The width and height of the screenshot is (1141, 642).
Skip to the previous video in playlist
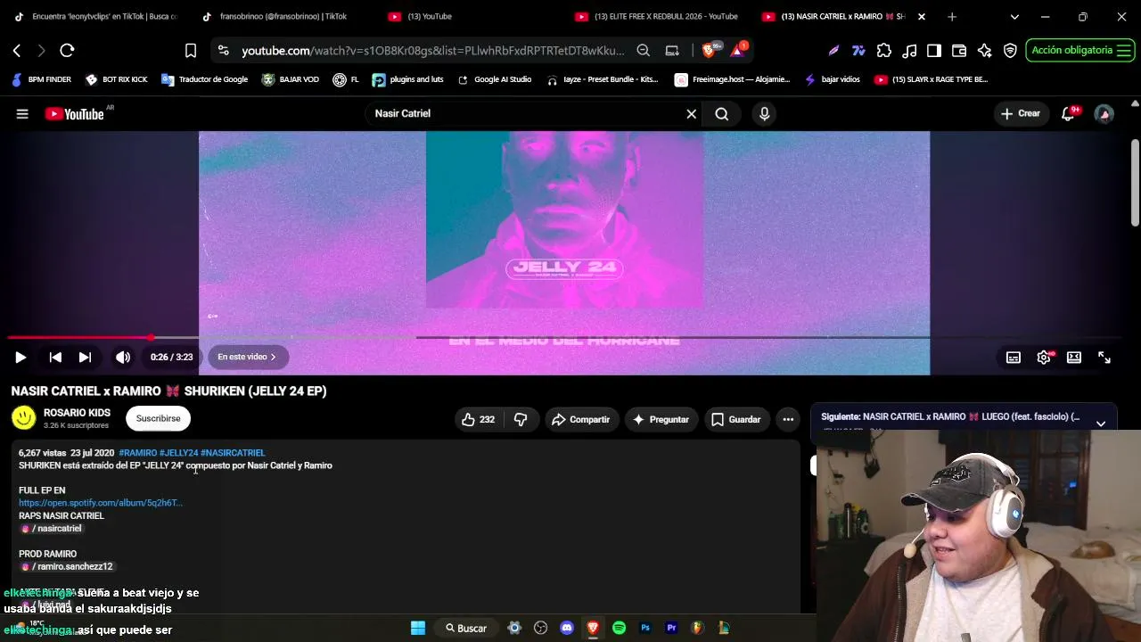(x=55, y=358)
